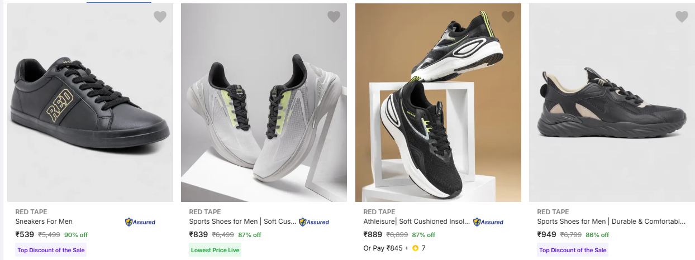Click the Or Pay ₹845 offer text
Image resolution: width=695 pixels, height=260 pixels.
click(385, 248)
